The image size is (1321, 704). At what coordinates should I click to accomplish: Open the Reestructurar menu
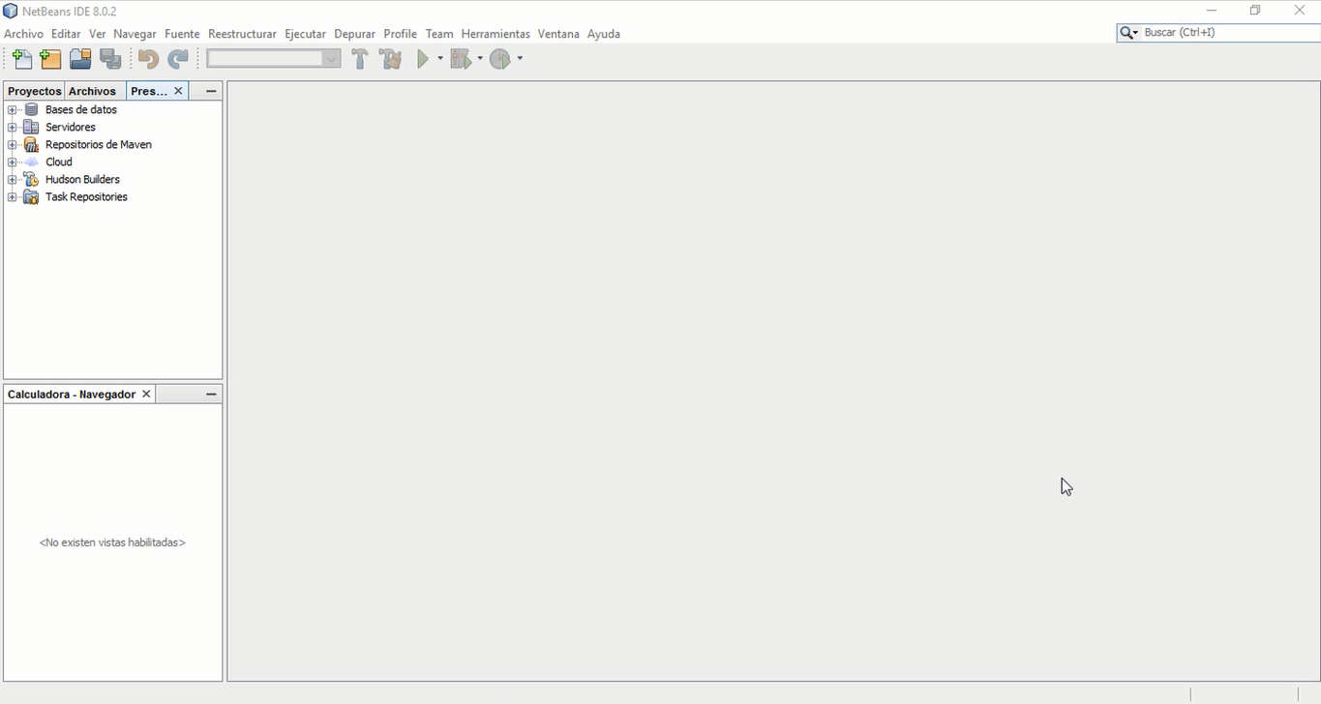[242, 34]
